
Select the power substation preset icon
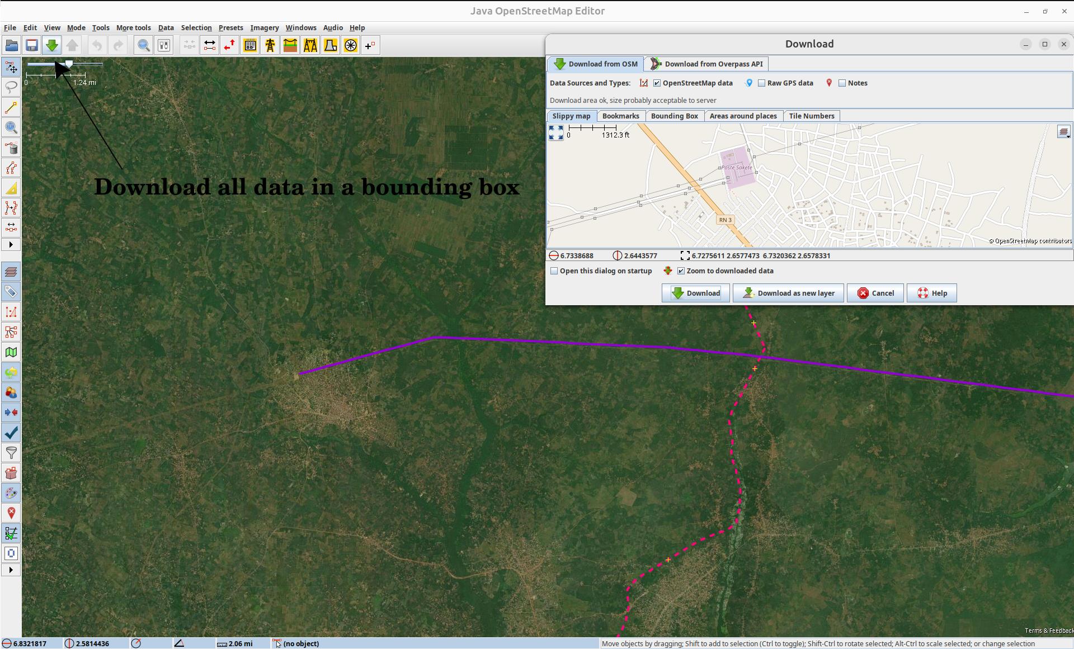250,45
